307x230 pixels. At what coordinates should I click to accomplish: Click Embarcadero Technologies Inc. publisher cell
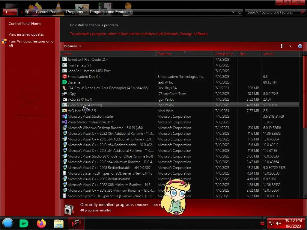coord(181,77)
